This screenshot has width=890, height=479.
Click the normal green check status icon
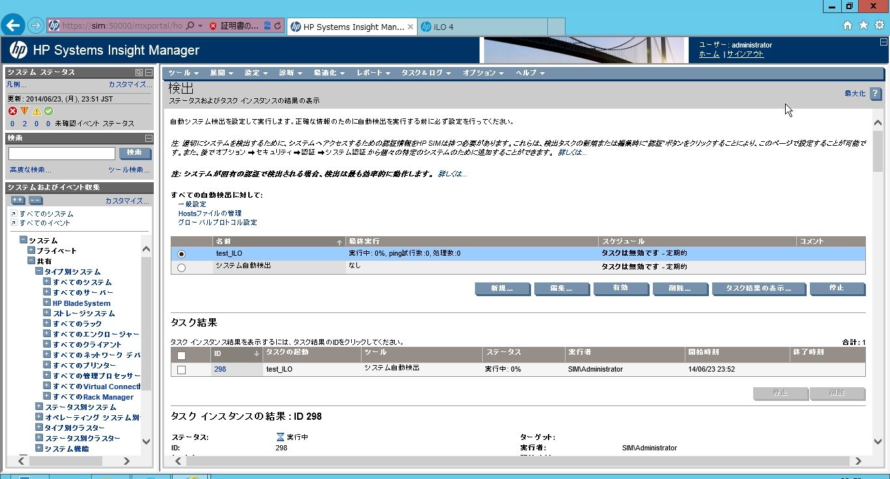pos(48,111)
